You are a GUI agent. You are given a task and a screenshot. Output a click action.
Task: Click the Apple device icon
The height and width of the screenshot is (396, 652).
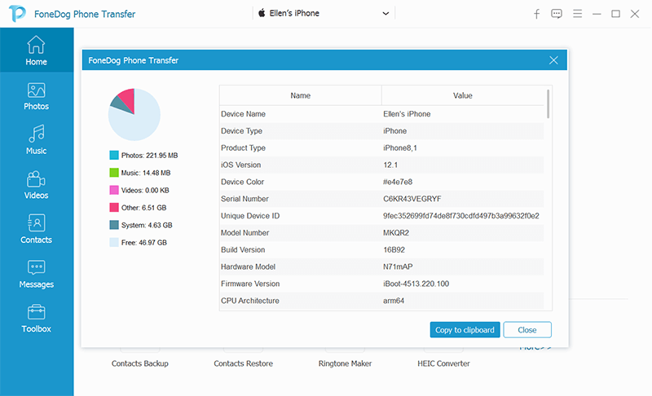262,13
